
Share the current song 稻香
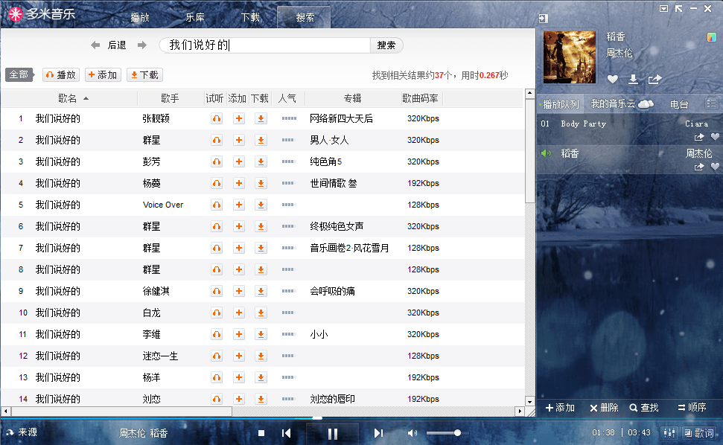[x=654, y=79]
